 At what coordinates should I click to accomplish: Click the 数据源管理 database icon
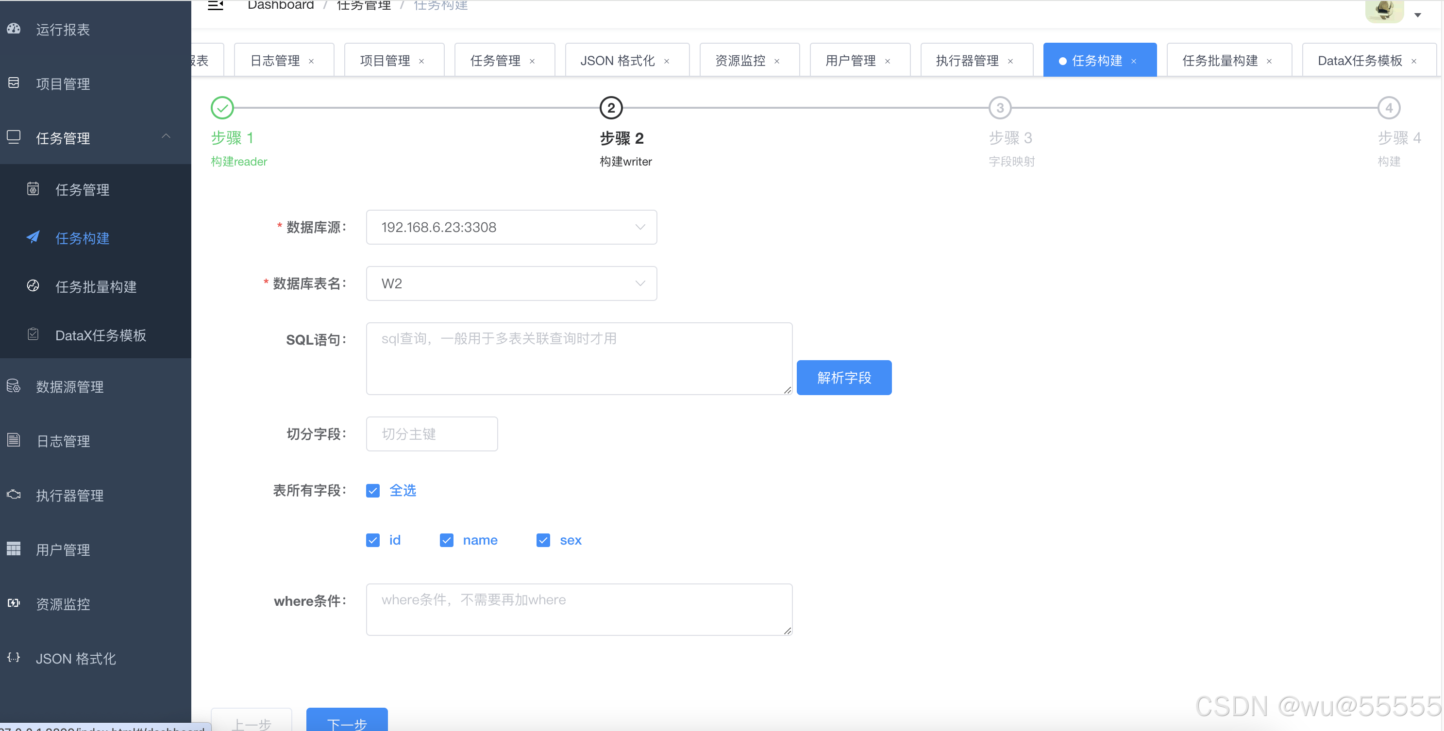click(x=14, y=386)
